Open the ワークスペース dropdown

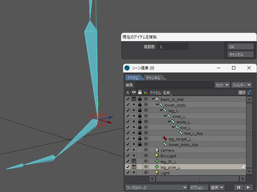click(157, 188)
